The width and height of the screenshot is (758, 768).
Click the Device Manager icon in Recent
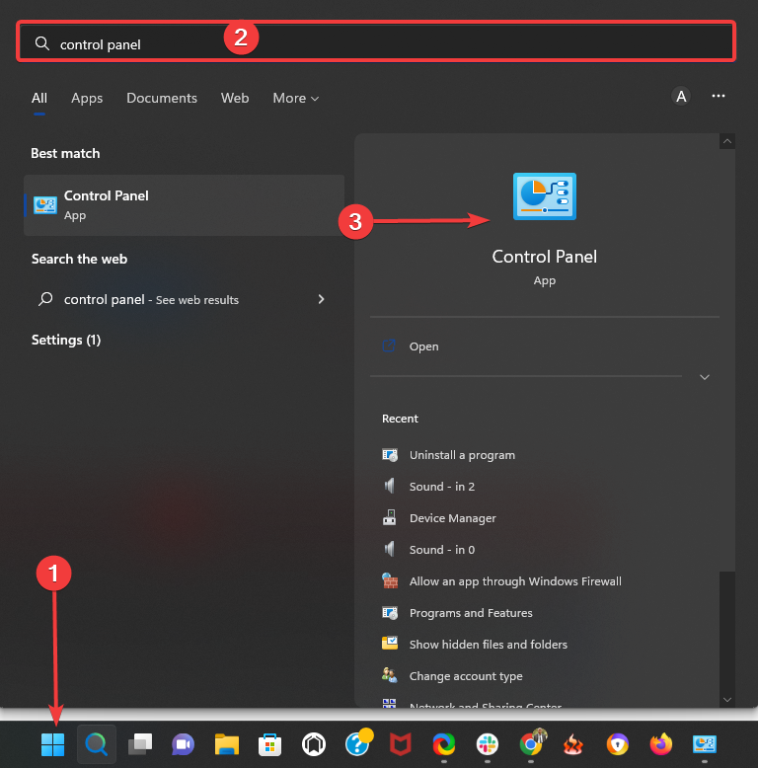pyautogui.click(x=390, y=517)
